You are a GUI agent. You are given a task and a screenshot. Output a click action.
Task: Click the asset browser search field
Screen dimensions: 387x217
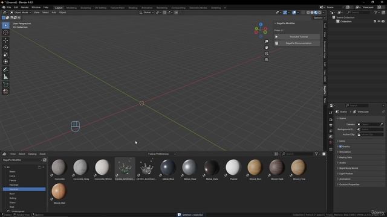[298, 154]
